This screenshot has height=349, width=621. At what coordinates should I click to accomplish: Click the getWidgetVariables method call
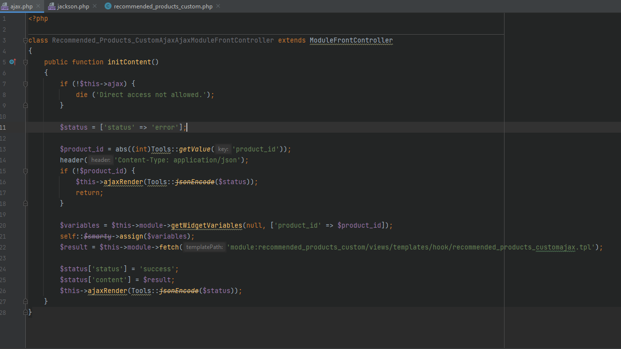pyautogui.click(x=207, y=225)
